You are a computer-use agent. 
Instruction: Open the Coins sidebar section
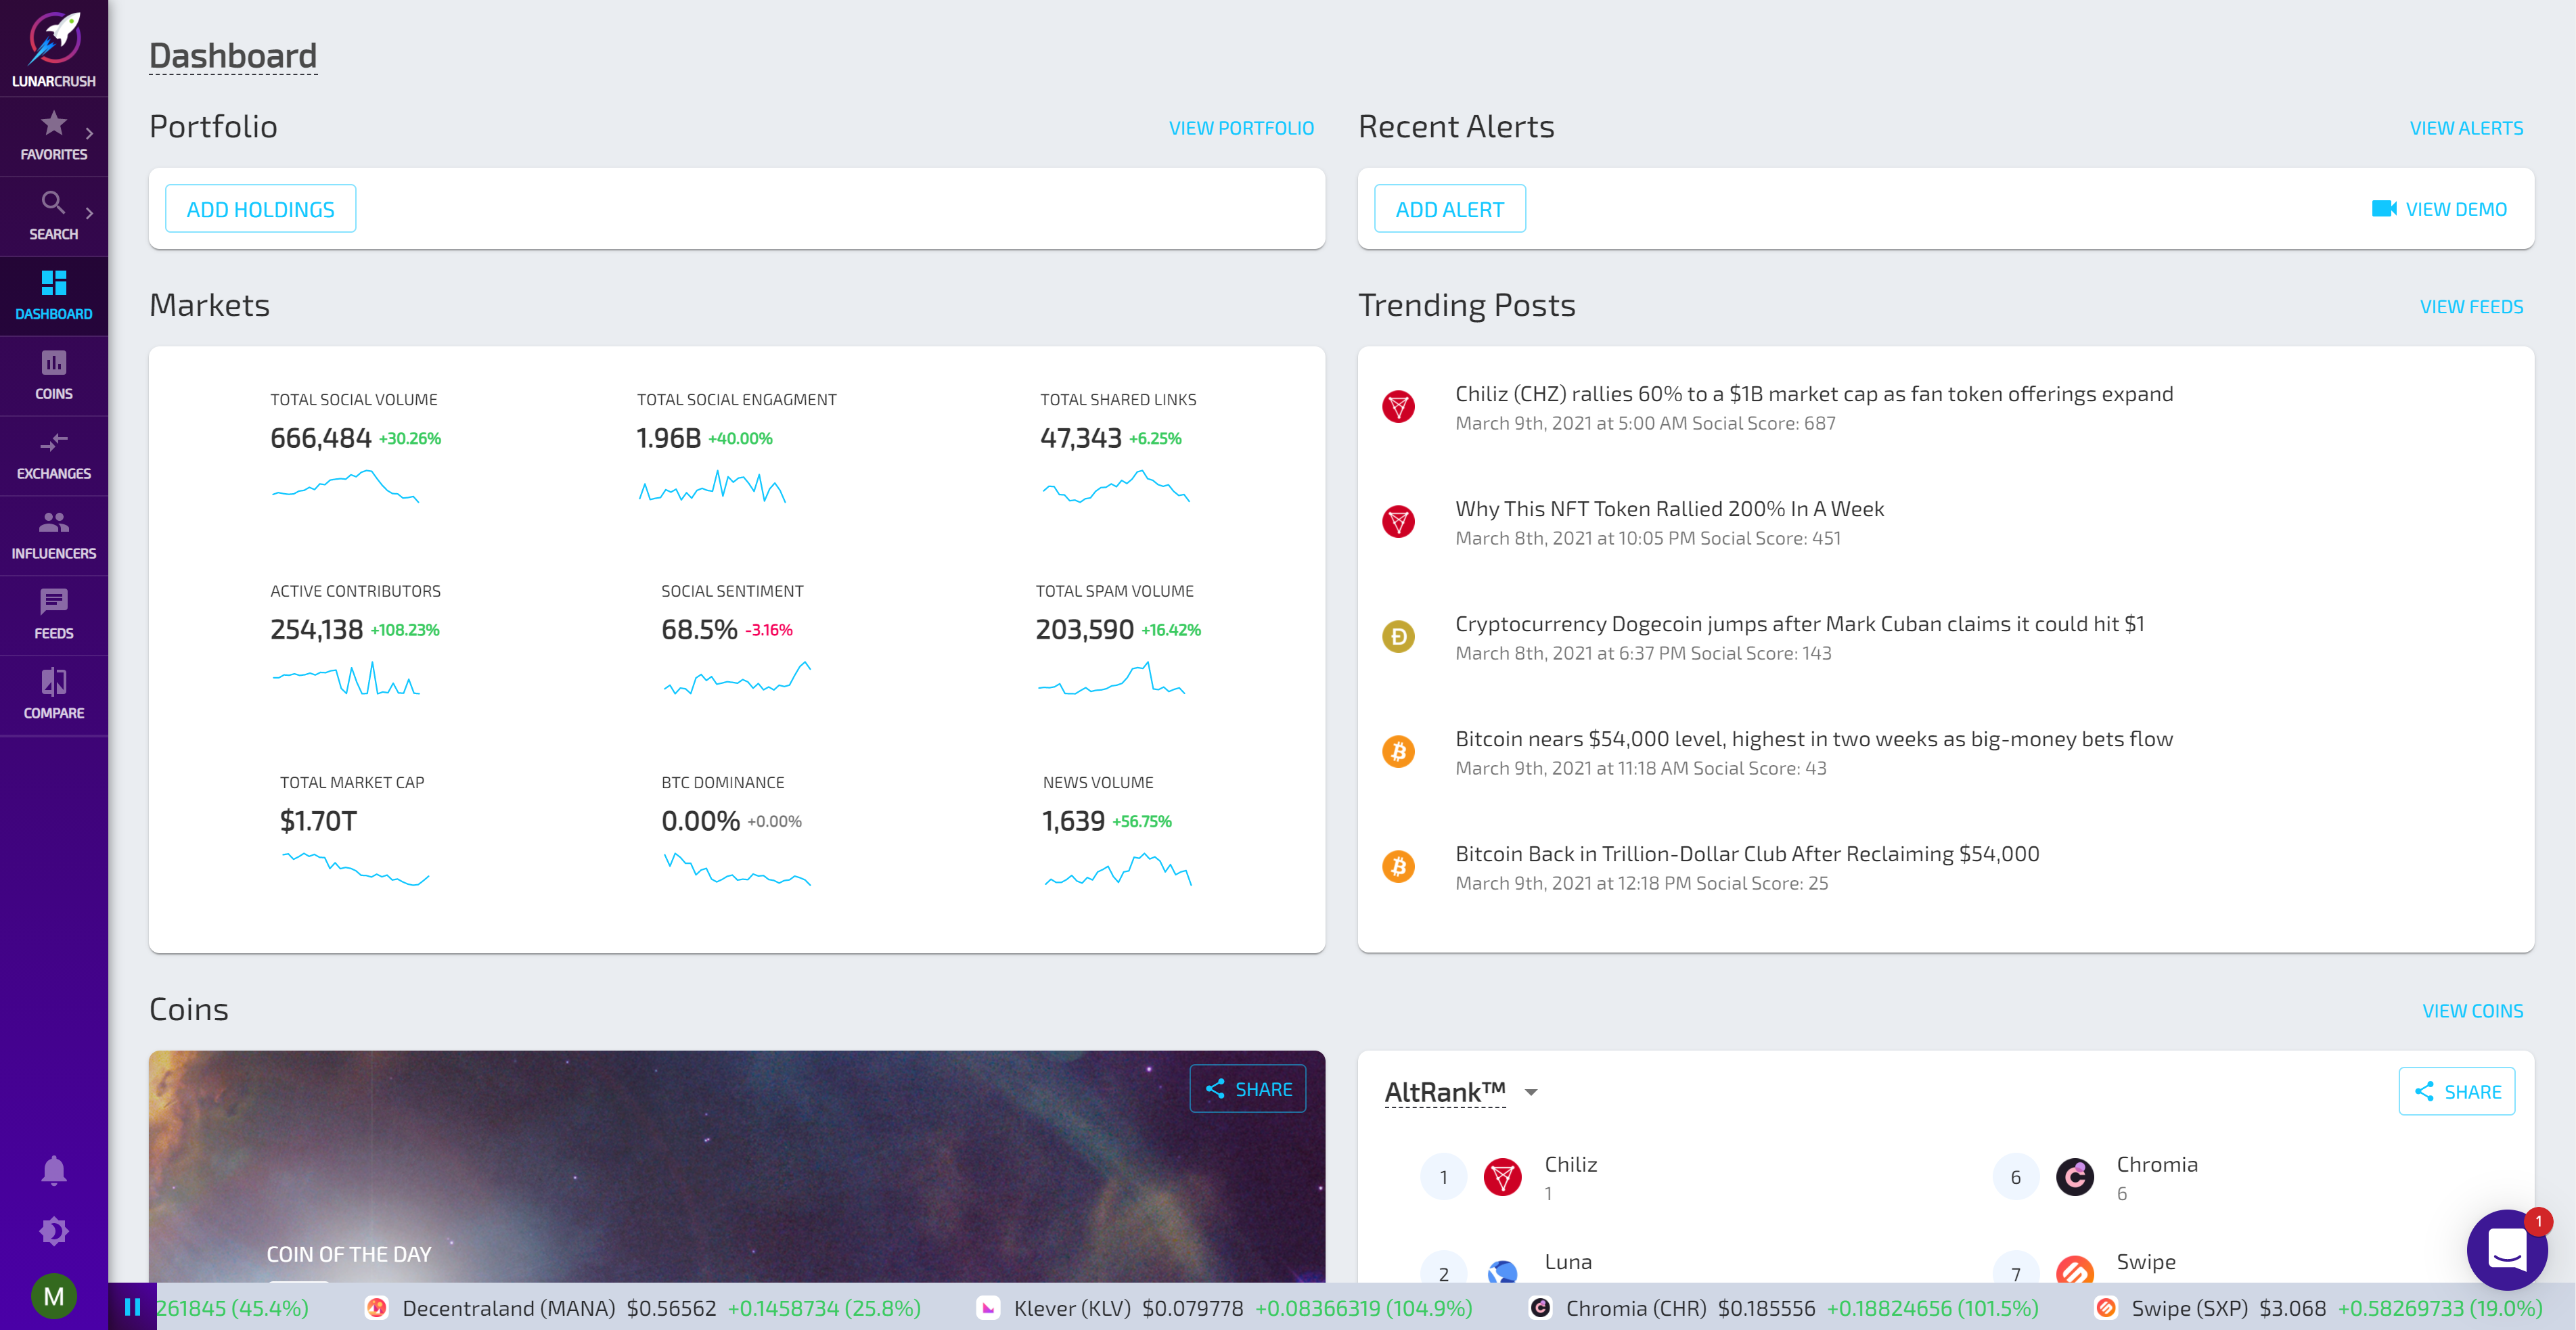pyautogui.click(x=54, y=375)
